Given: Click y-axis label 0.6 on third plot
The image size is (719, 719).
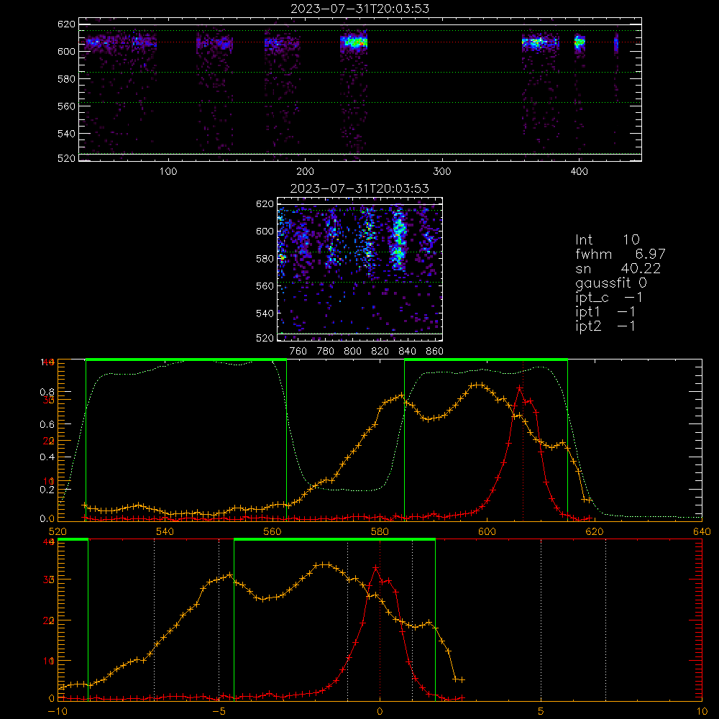Looking at the screenshot, I should pos(47,425).
